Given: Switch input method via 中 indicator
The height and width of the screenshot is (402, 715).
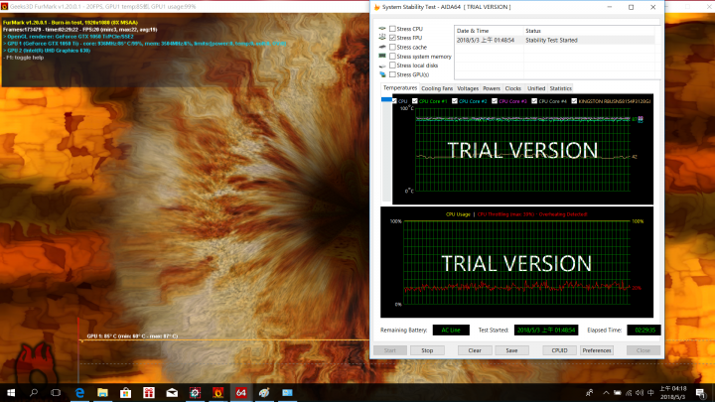Looking at the screenshot, I should pyautogui.click(x=650, y=392).
